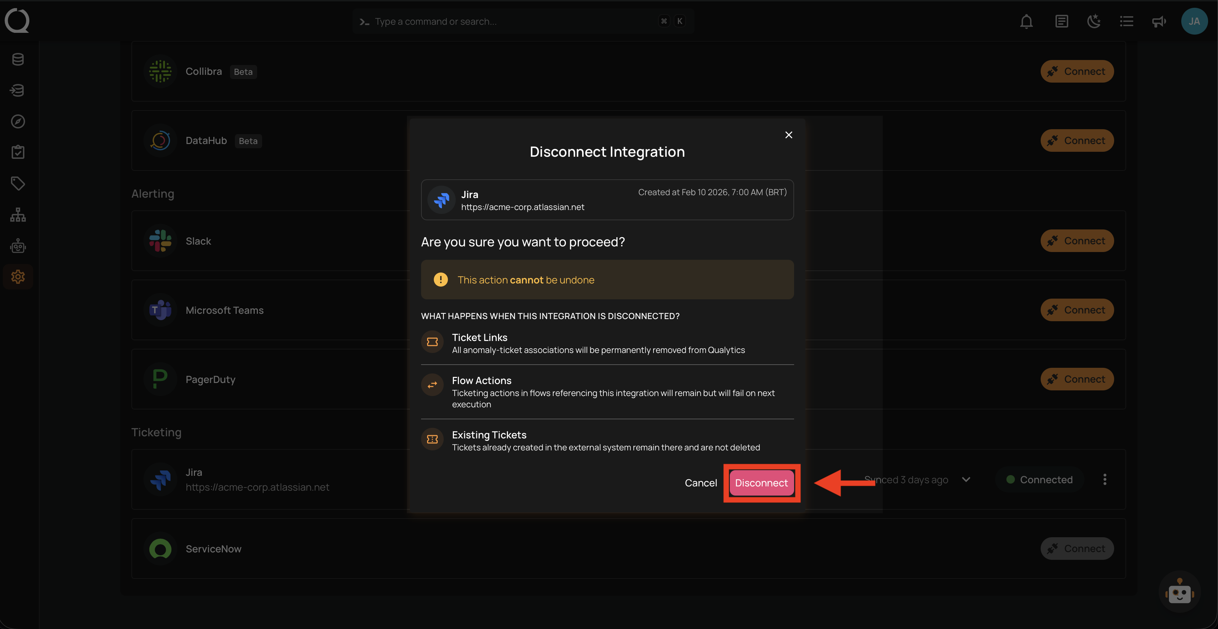
Task: Click the 'This action cannot be undone' banner
Action: pos(607,280)
